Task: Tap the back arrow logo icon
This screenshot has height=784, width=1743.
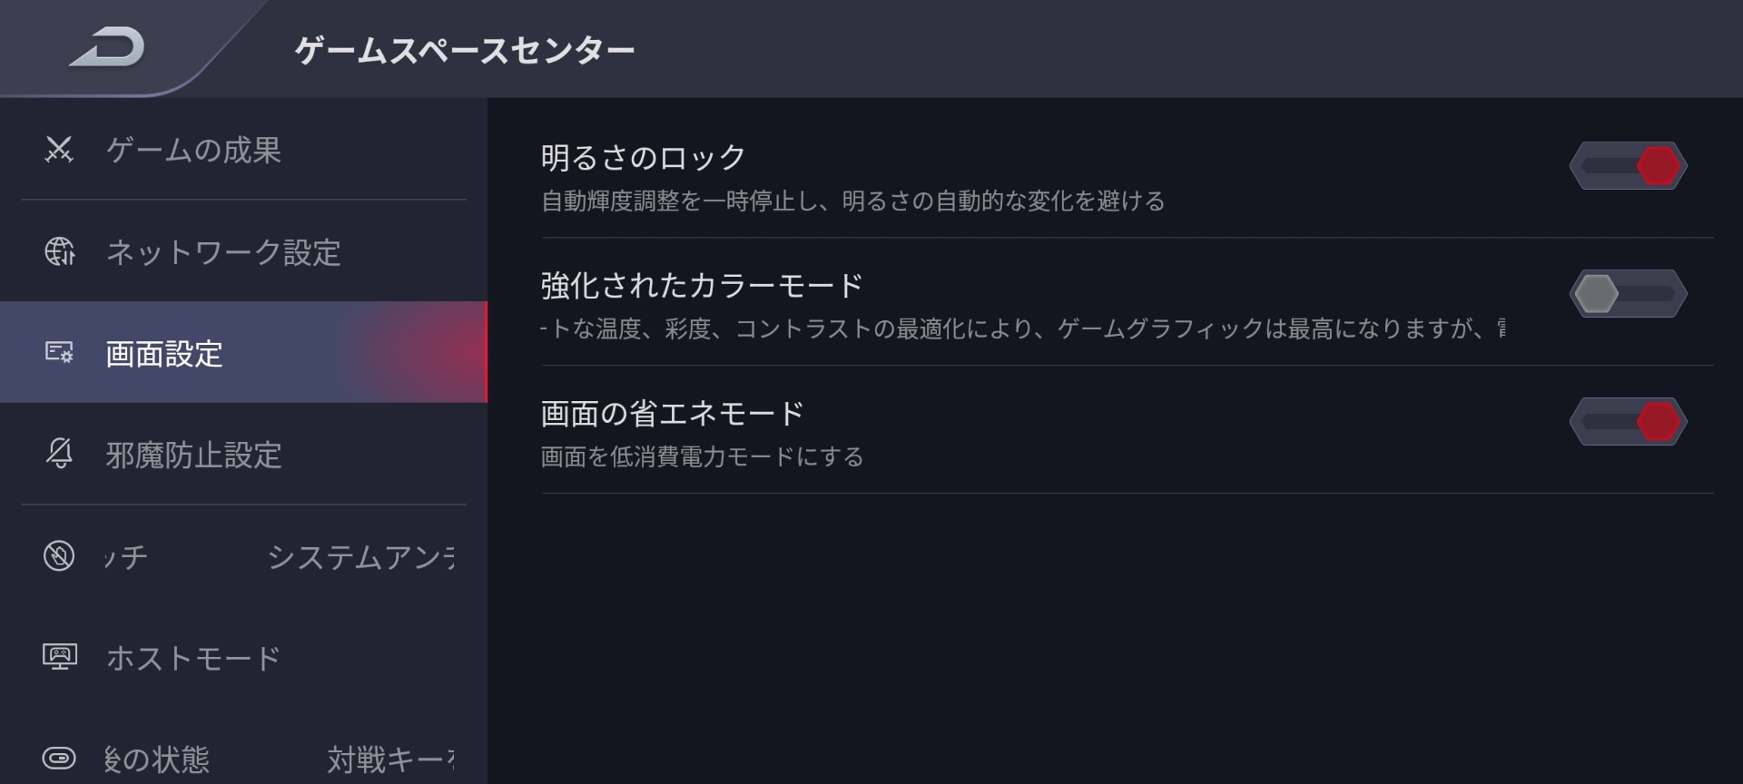Action: (x=107, y=47)
